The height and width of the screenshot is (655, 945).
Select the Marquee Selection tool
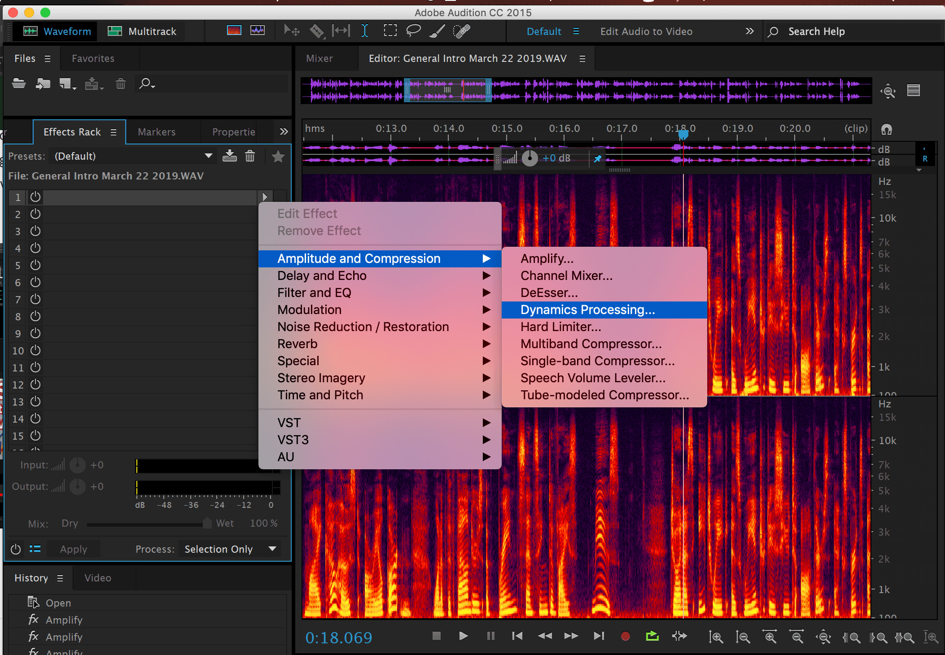[390, 31]
